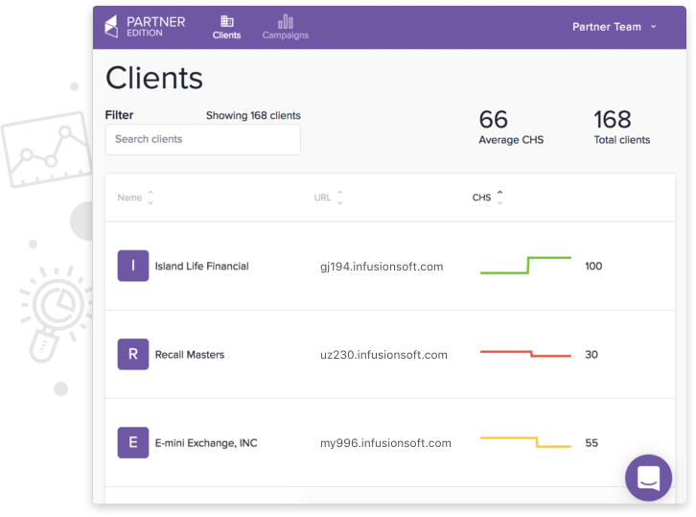Open the Recall Masters client
Image resolution: width=696 pixels, height=517 pixels.
coord(190,355)
